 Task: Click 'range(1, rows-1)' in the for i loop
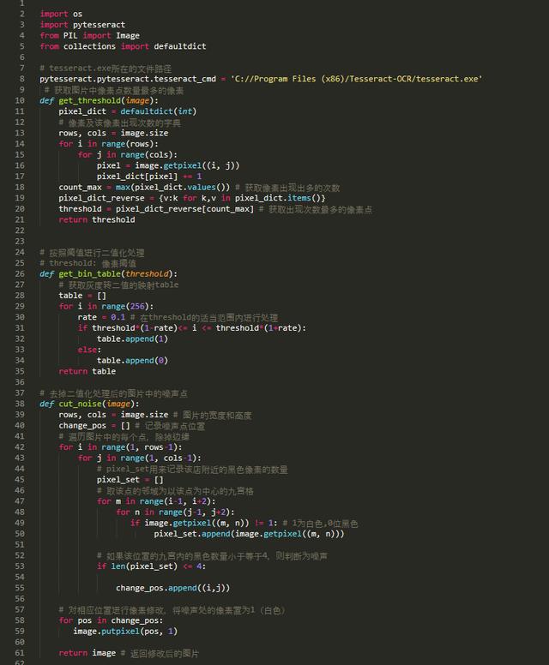coord(139,447)
